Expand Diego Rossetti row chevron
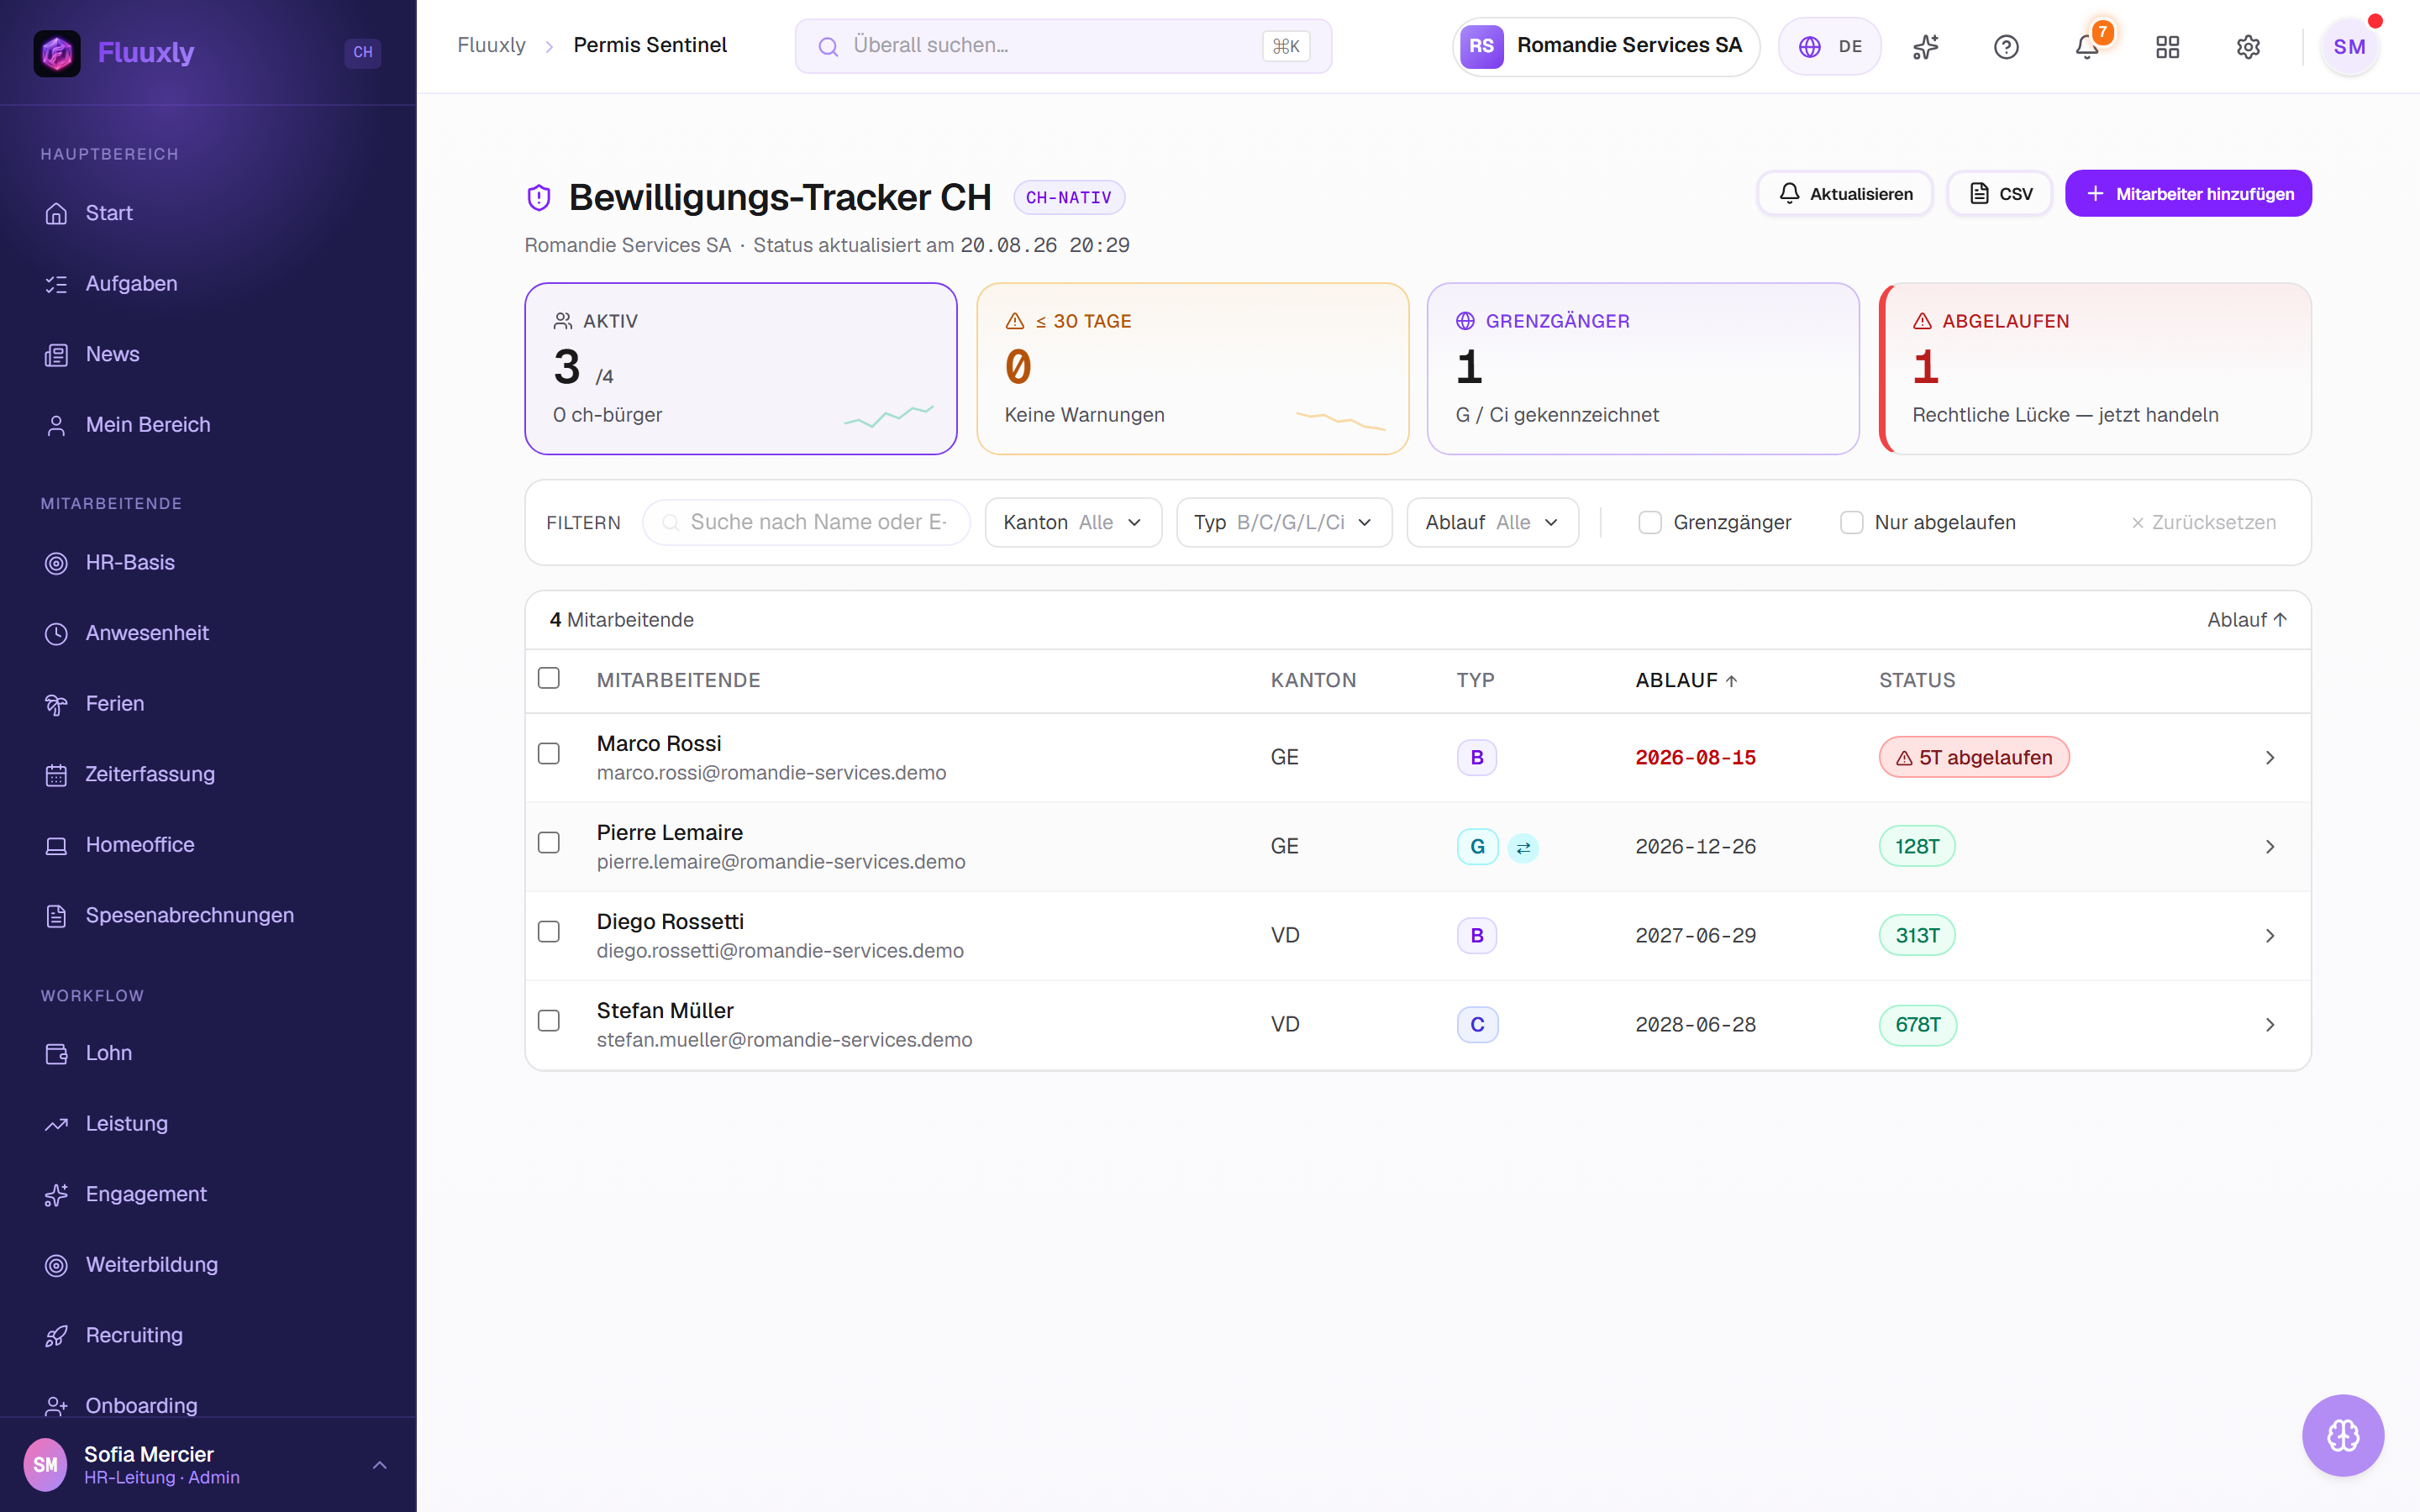This screenshot has height=1512, width=2420. tap(2270, 936)
